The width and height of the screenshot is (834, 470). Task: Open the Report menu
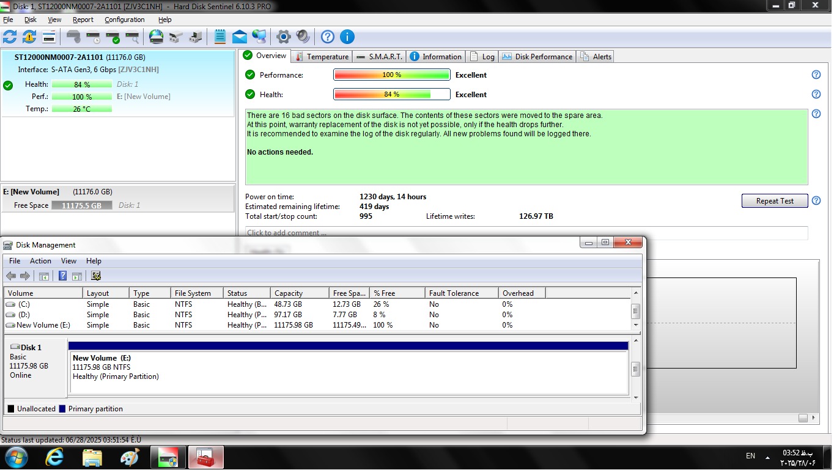[83, 20]
